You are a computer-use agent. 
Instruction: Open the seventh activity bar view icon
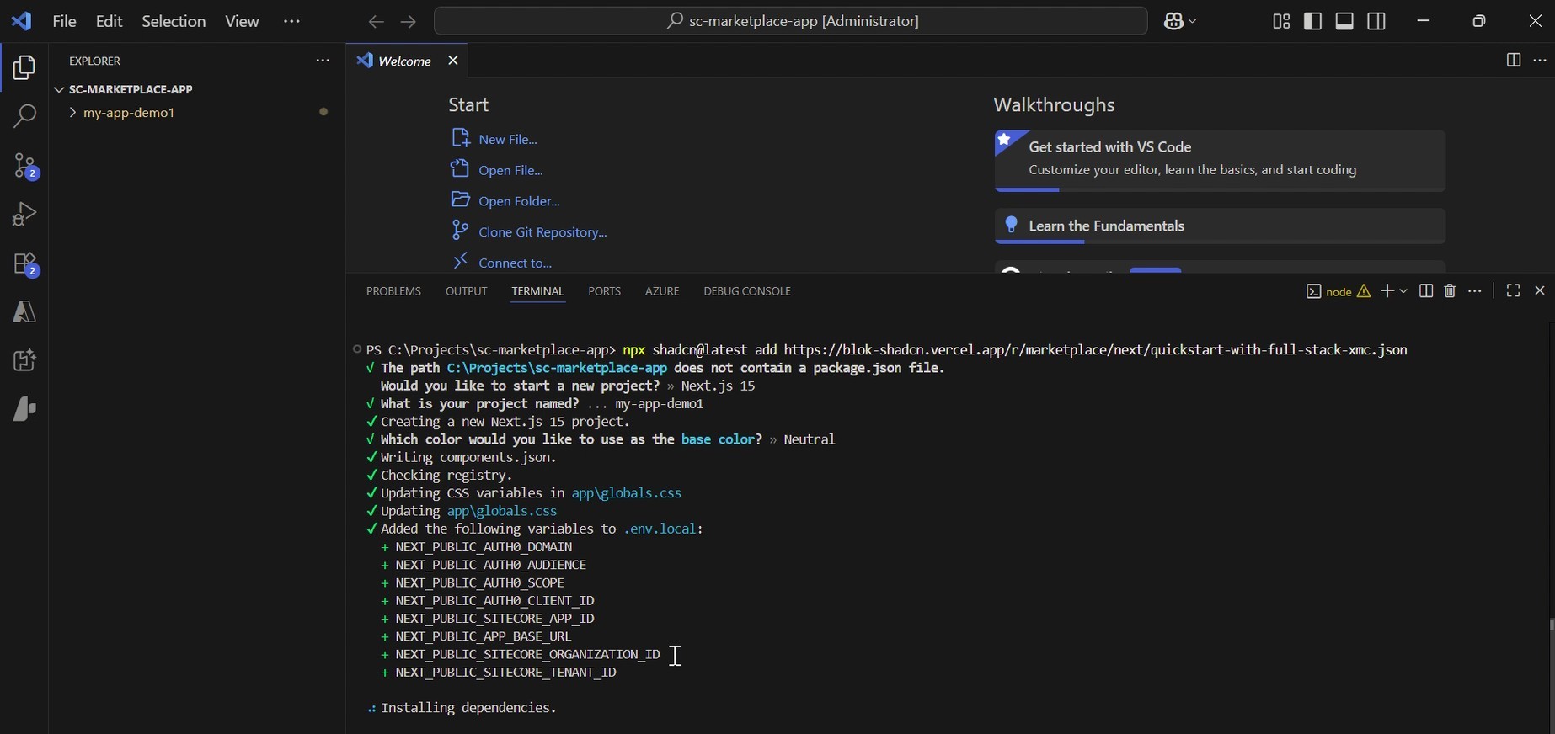coord(24,361)
